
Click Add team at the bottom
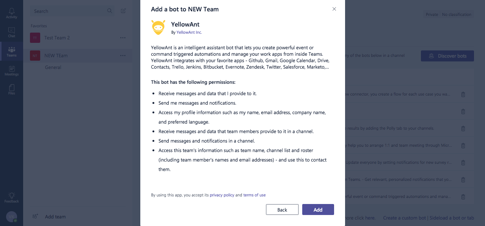pyautogui.click(x=55, y=217)
